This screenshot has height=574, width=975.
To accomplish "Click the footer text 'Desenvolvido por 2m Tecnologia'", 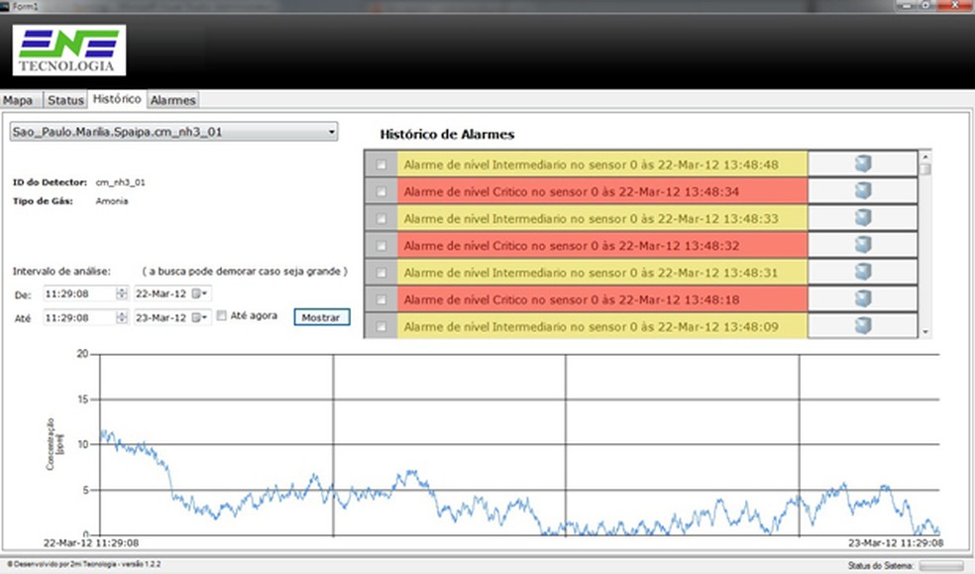I will (84, 564).
